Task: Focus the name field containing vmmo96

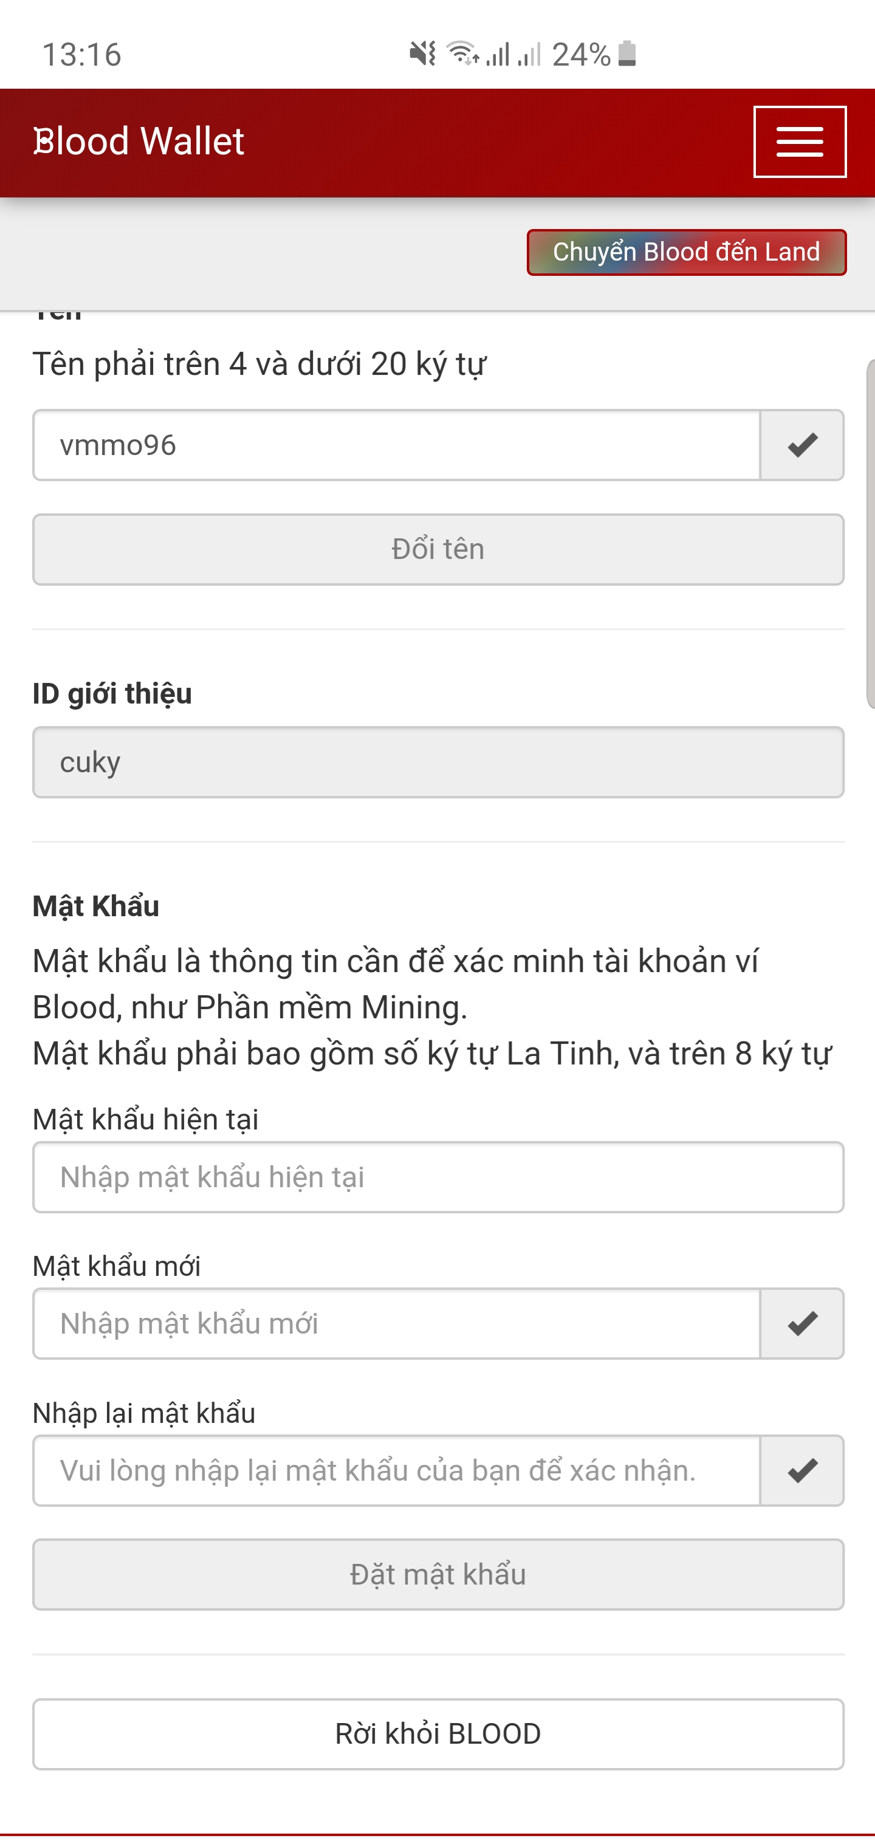Action: tap(397, 445)
